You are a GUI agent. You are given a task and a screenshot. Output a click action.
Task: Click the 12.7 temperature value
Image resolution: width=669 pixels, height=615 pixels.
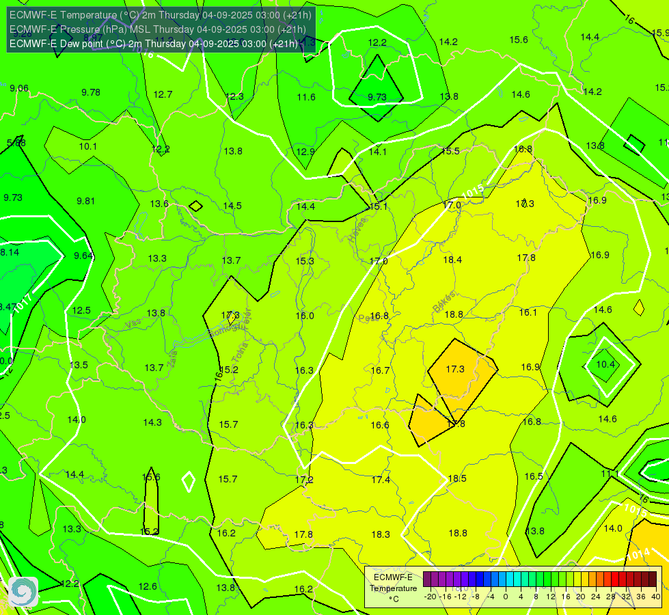point(163,94)
